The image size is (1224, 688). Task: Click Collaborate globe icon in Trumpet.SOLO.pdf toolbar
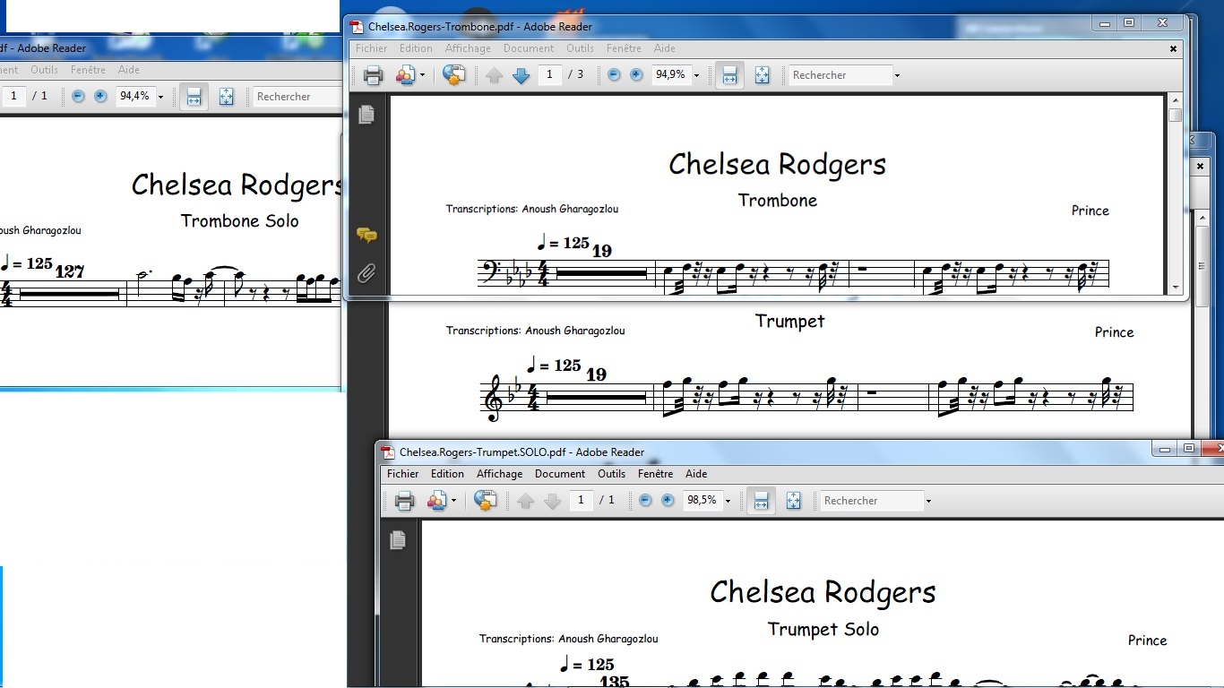pos(486,501)
